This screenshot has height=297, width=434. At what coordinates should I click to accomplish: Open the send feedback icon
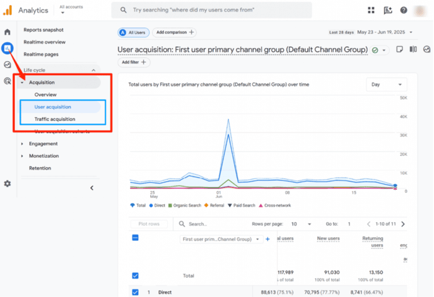tap(388, 10)
